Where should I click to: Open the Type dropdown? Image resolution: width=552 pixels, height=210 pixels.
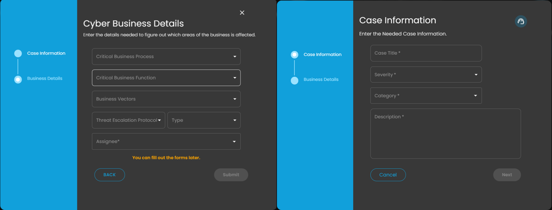(204, 120)
